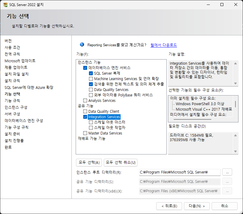Select the 기능 규칙 sidebar step
This screenshot has height=214, width=243.
tap(12, 101)
